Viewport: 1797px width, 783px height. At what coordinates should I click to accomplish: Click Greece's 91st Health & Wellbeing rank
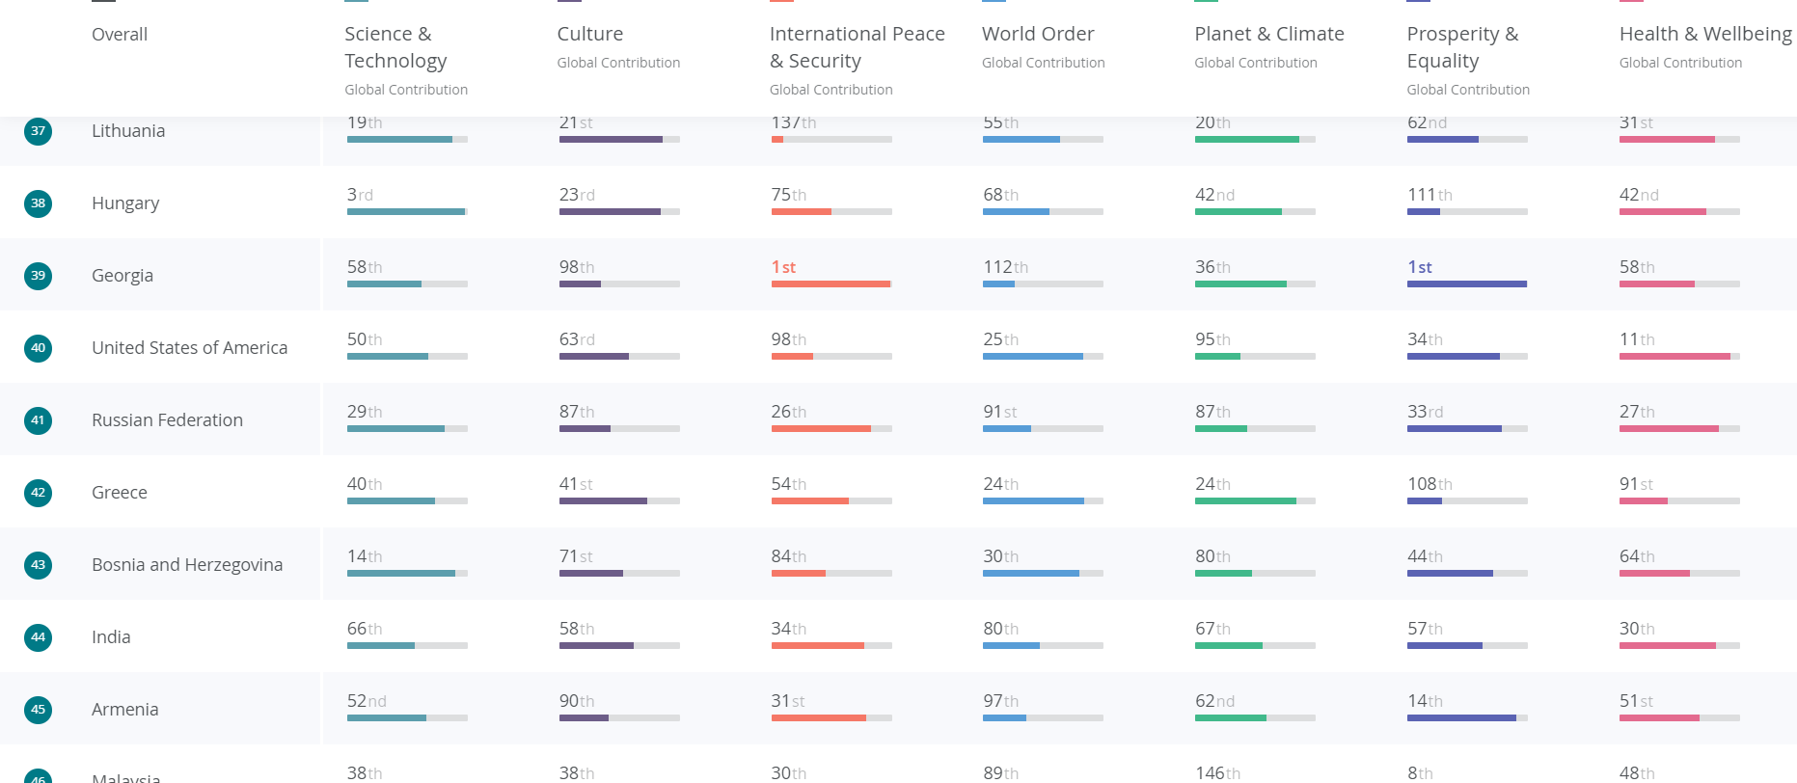[1636, 484]
